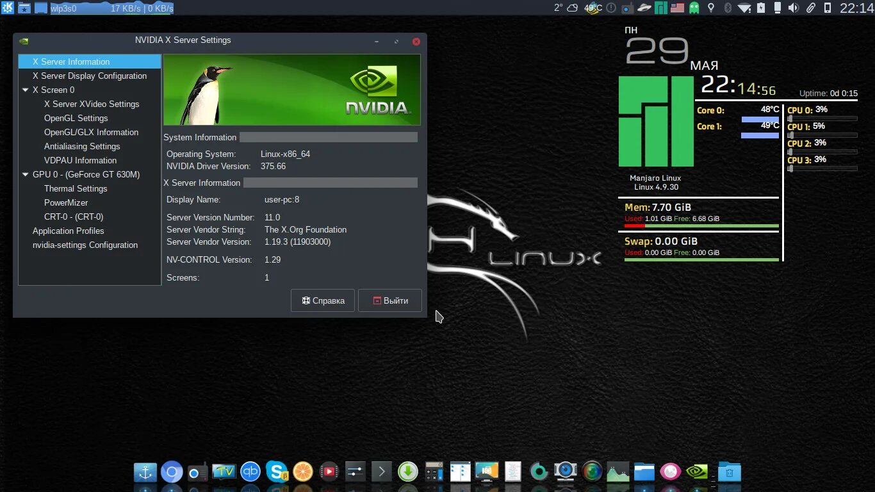This screenshot has width=875, height=492.
Task: Click the volume speaker tray icon
Action: point(794,8)
